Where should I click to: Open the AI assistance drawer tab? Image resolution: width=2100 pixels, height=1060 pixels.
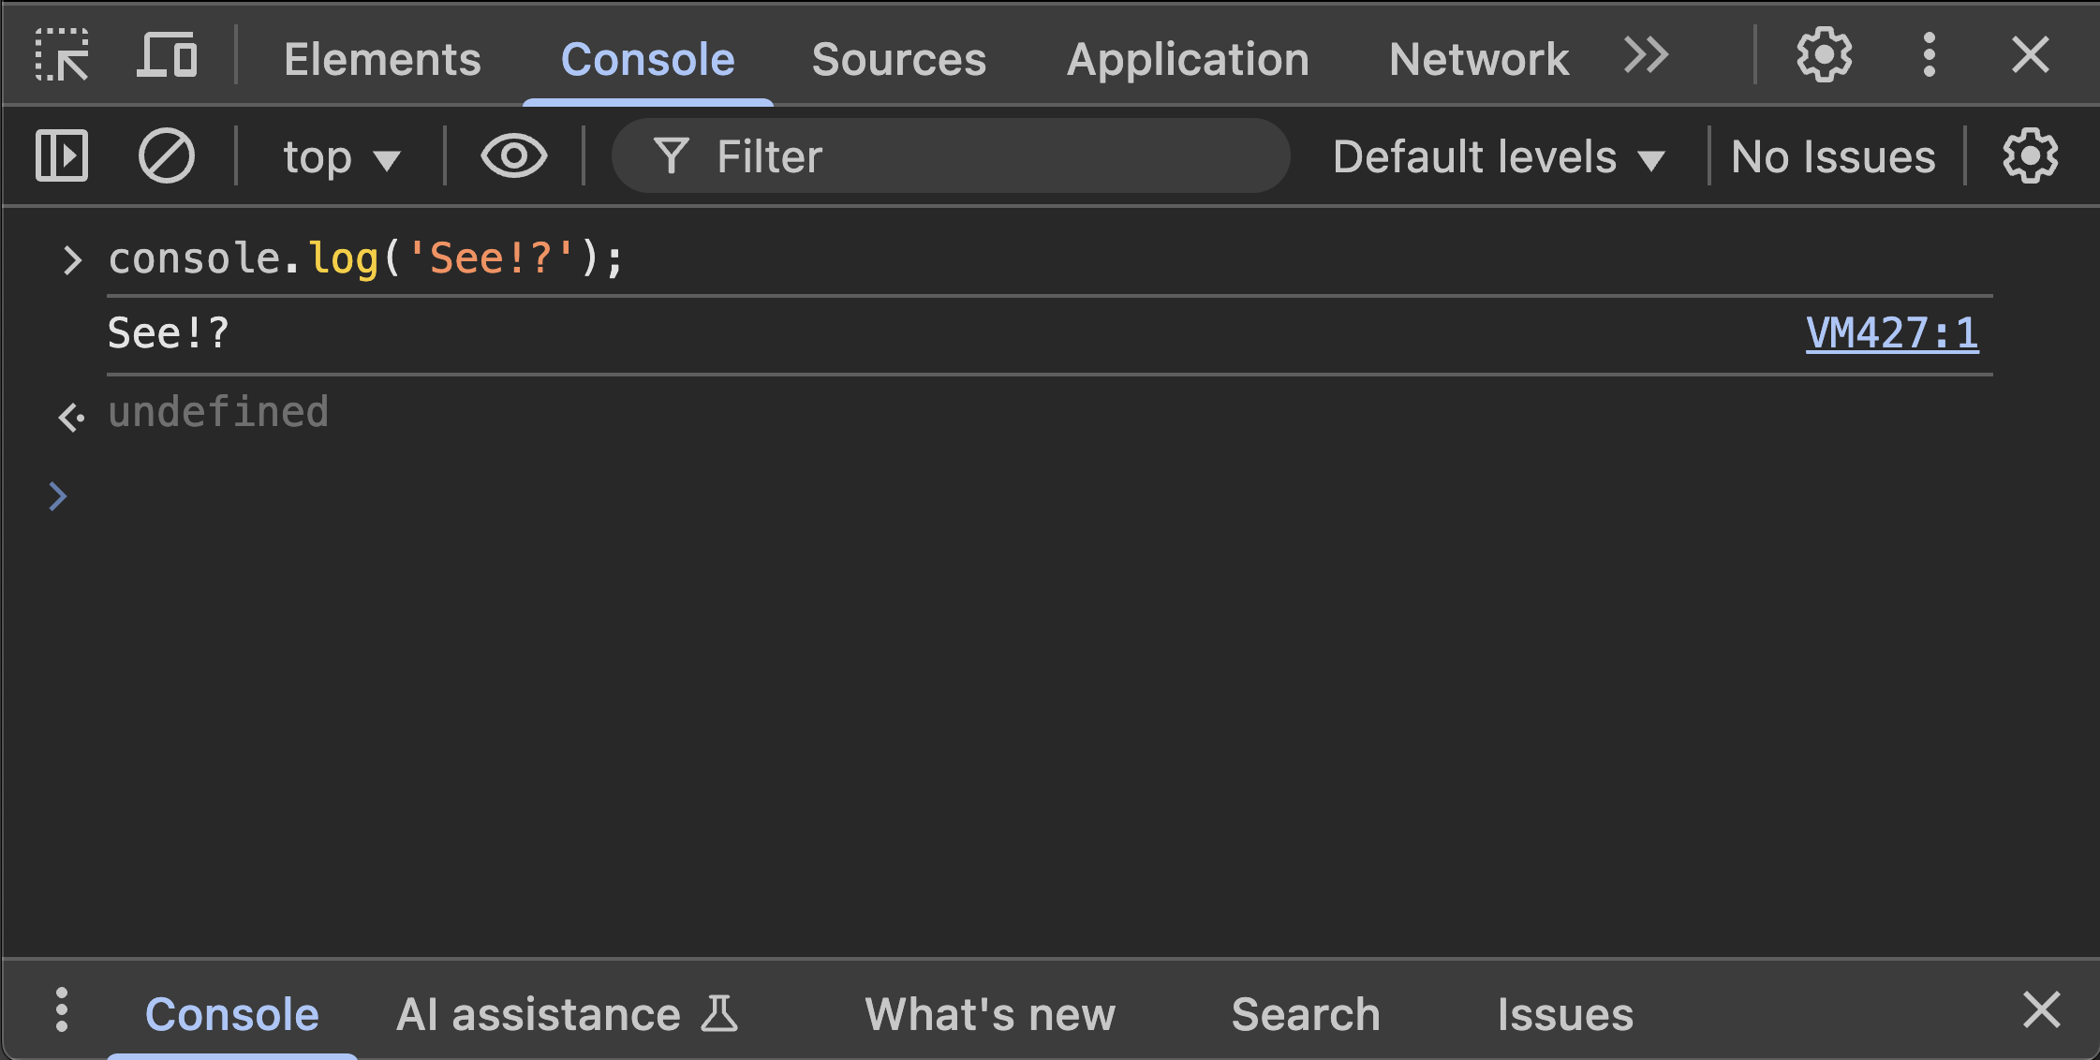(x=566, y=1014)
